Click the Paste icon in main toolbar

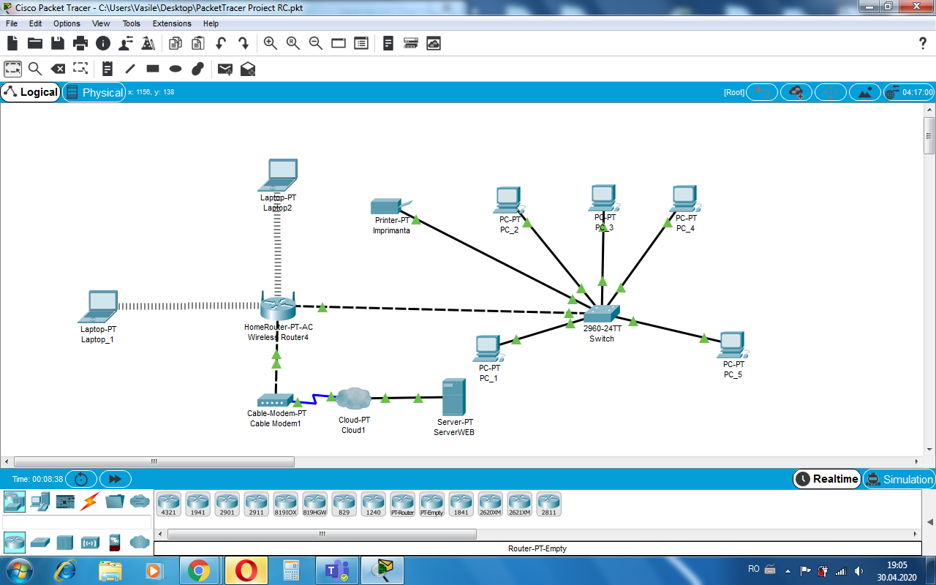(198, 43)
